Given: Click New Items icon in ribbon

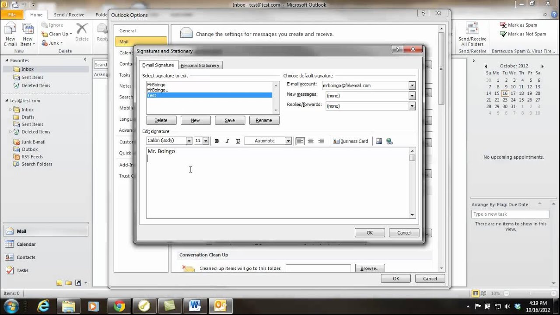Looking at the screenshot, I should tap(27, 35).
